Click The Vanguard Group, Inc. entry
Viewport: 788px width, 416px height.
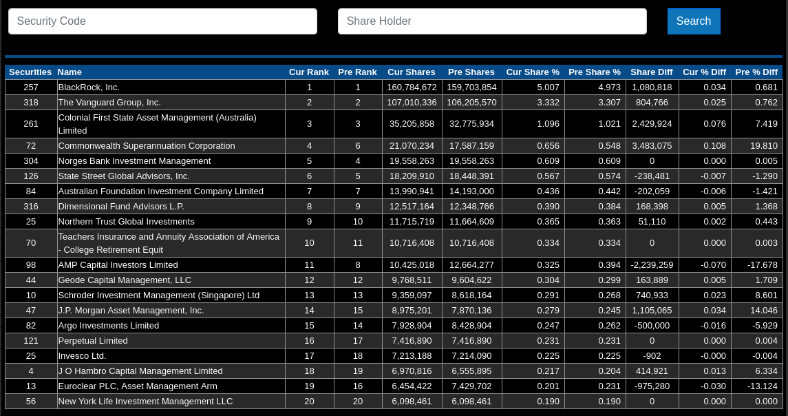109,103
